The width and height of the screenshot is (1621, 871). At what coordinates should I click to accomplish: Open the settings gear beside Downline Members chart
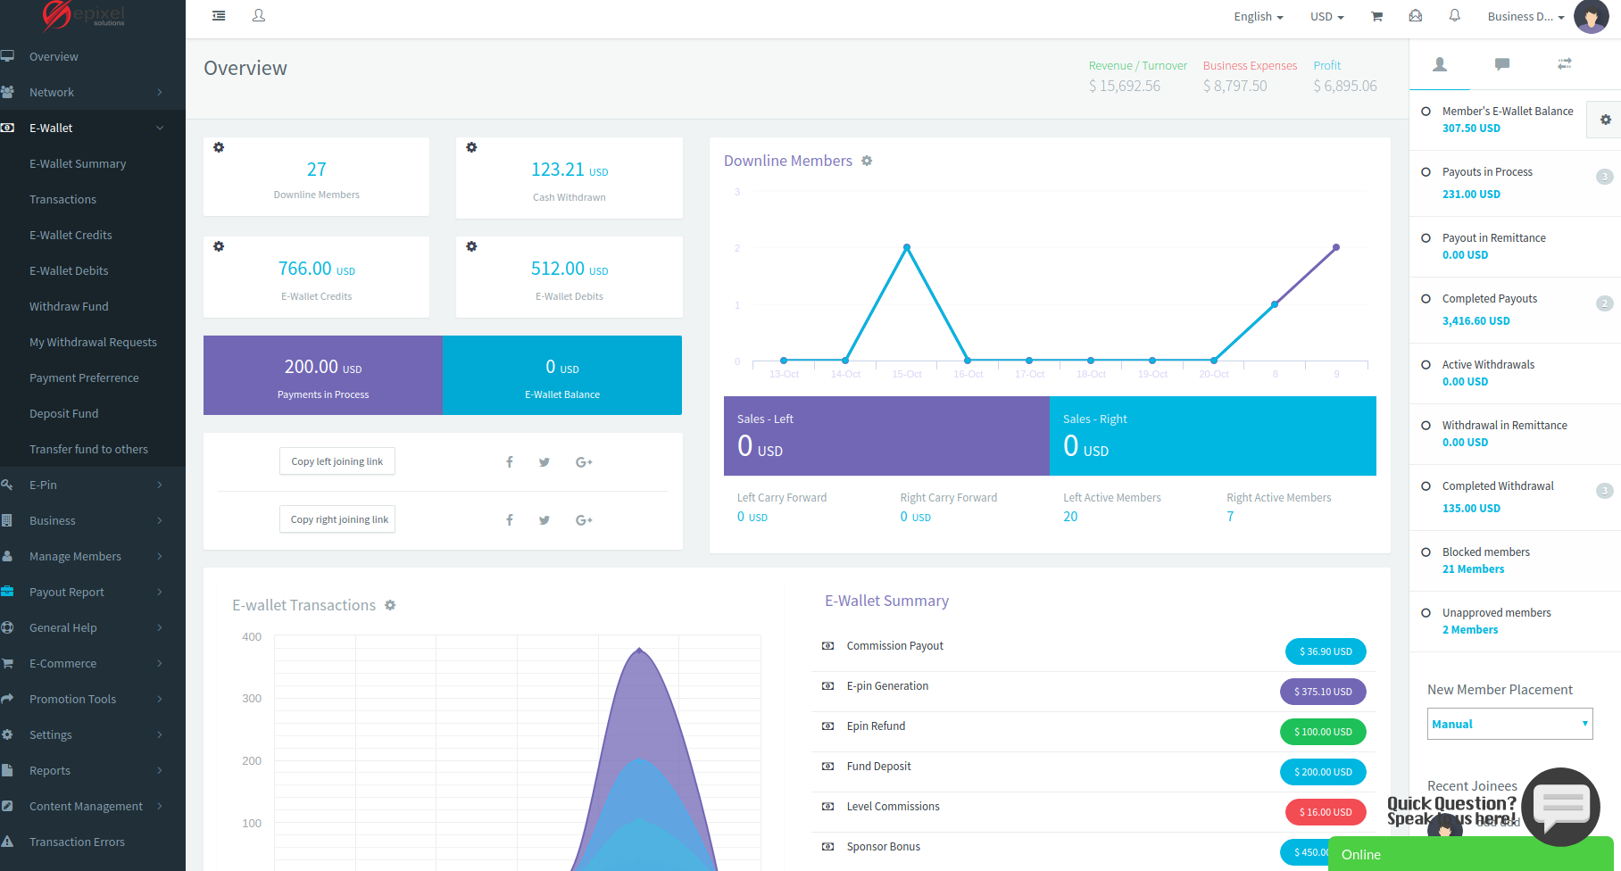pos(867,161)
